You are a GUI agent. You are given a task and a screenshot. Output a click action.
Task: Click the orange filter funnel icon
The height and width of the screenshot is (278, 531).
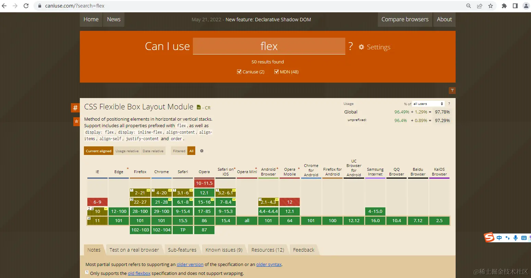452,90
